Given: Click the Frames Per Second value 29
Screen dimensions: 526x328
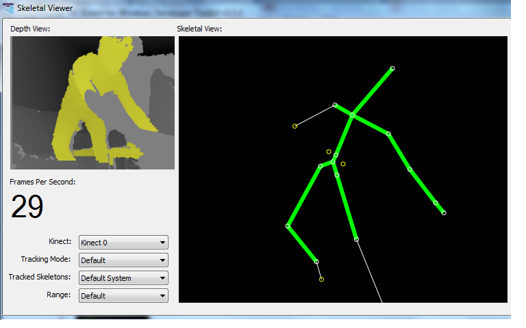Looking at the screenshot, I should tap(27, 207).
